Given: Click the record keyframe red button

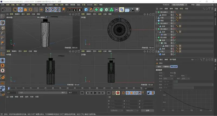Looking at the screenshot, I should 118,93.
